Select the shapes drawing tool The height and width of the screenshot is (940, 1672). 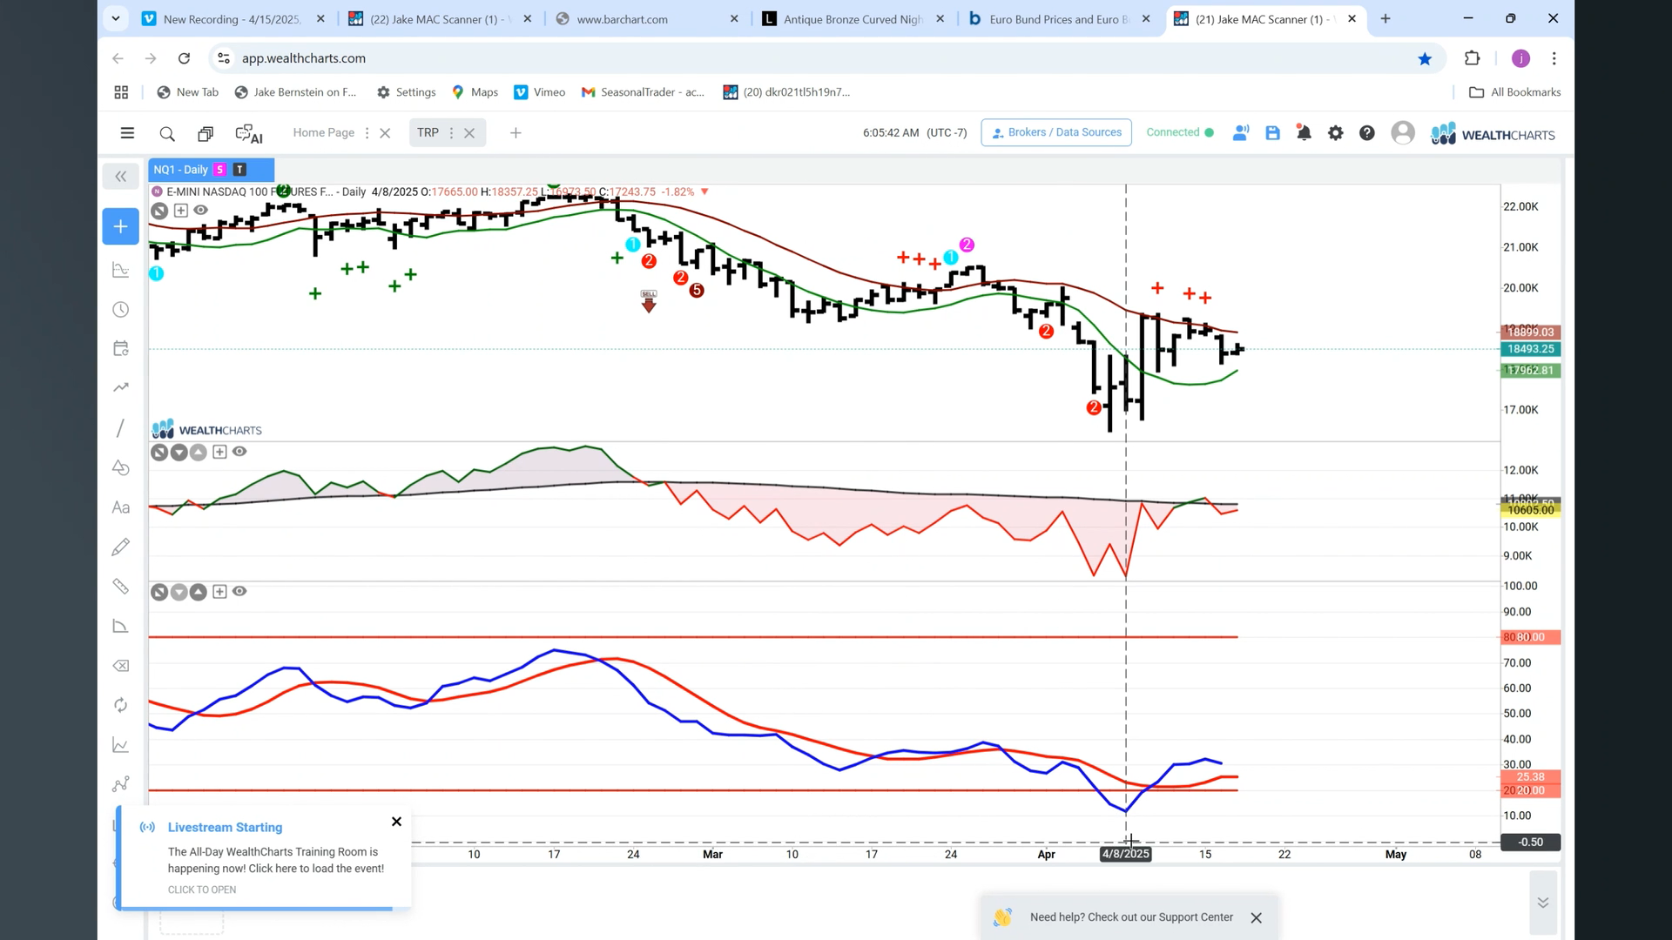point(121,468)
